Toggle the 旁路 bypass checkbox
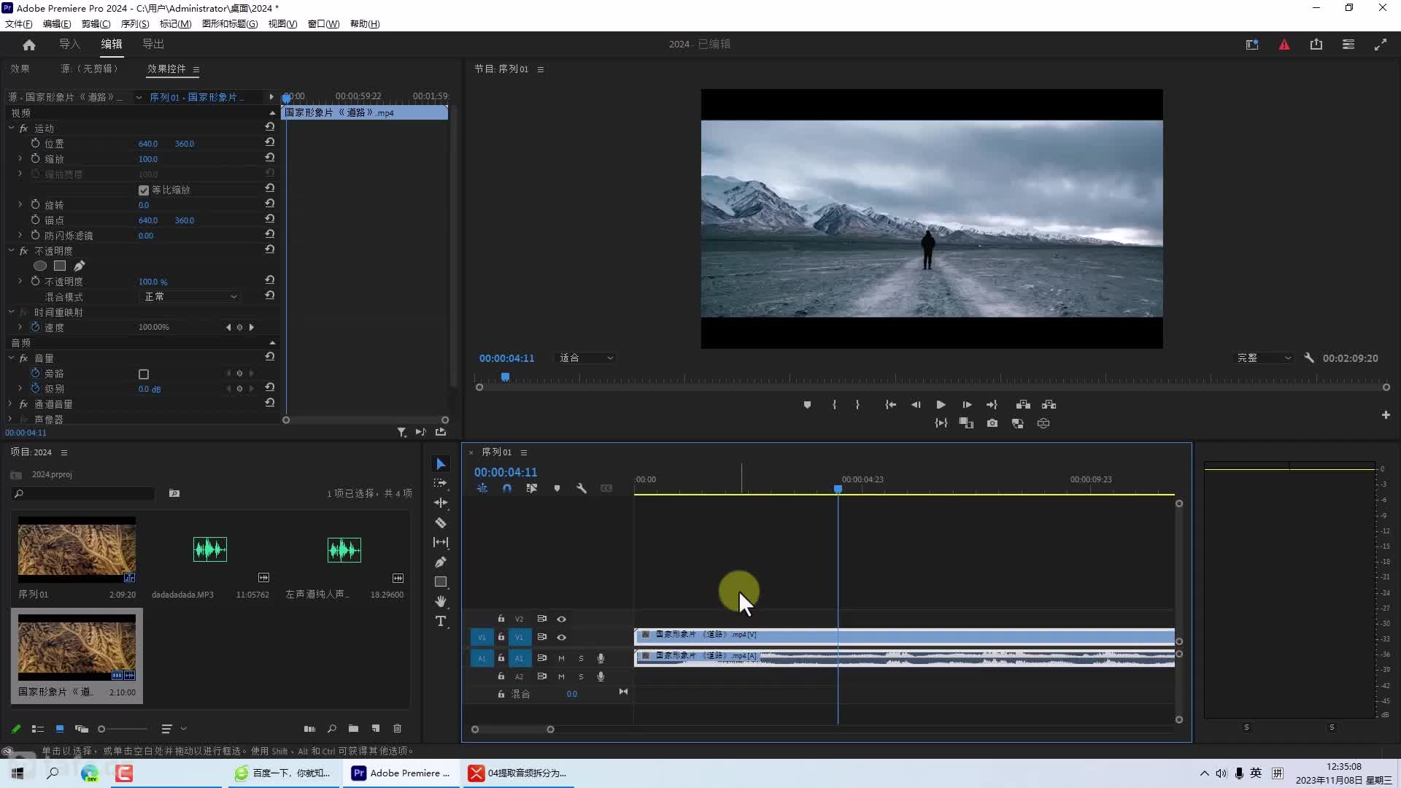Screen dimensions: 1401x788 point(144,374)
